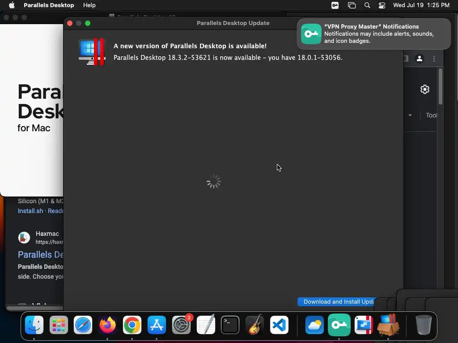Screen dimensions: 458x343
Task: Open Spotlight search in menu bar
Action: [367, 5]
